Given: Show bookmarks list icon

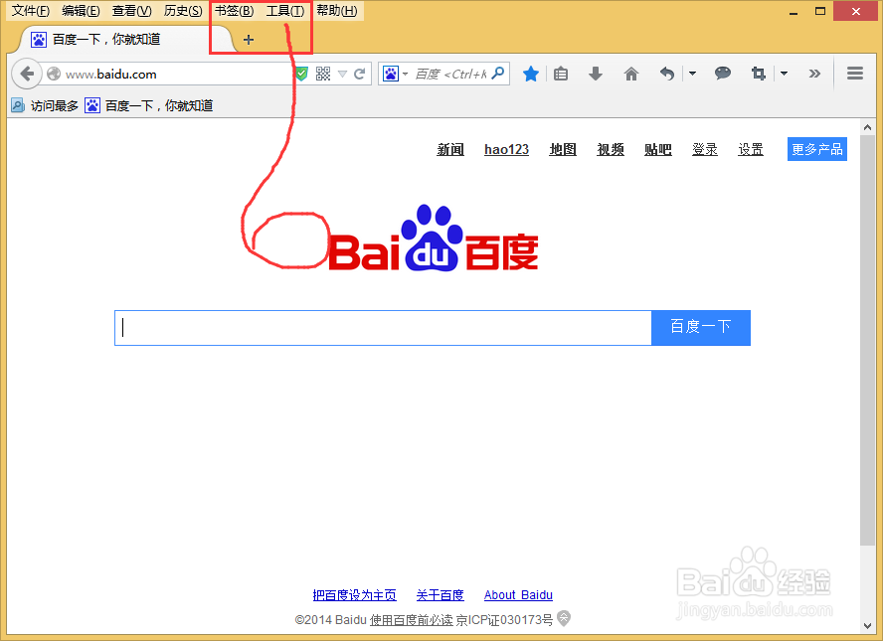Looking at the screenshot, I should (x=561, y=74).
